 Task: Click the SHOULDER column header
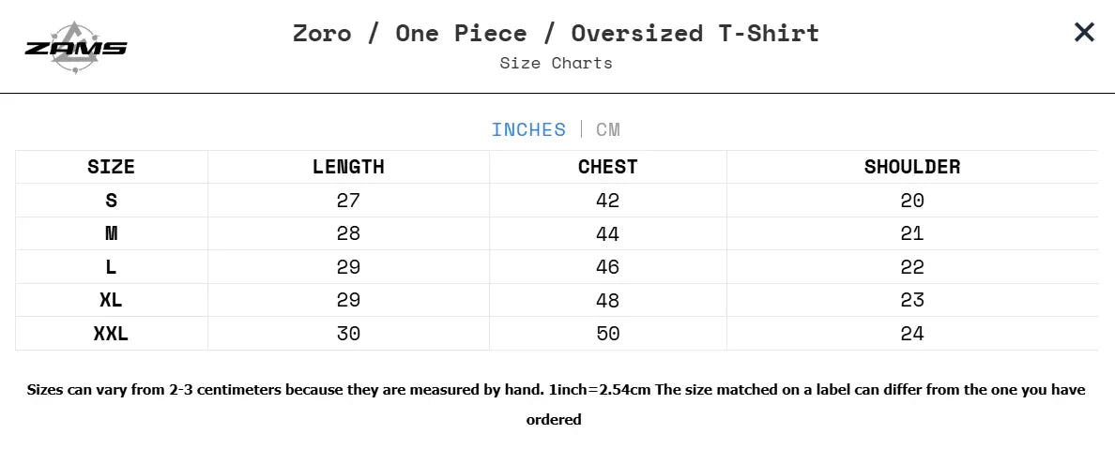tap(911, 167)
